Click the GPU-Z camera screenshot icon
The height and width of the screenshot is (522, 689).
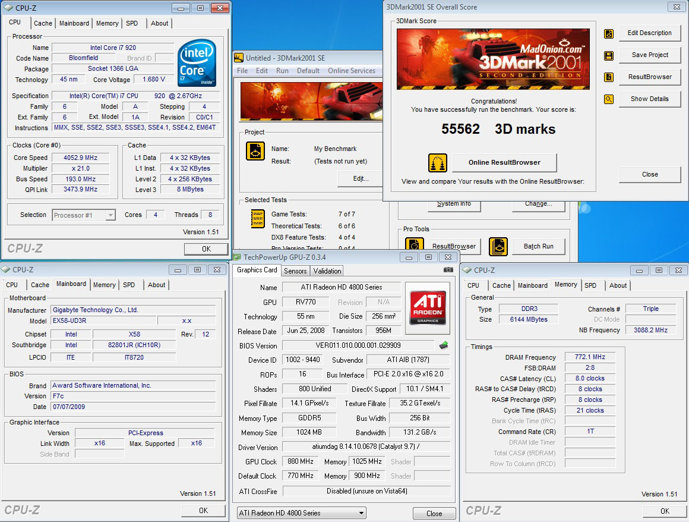point(448,269)
